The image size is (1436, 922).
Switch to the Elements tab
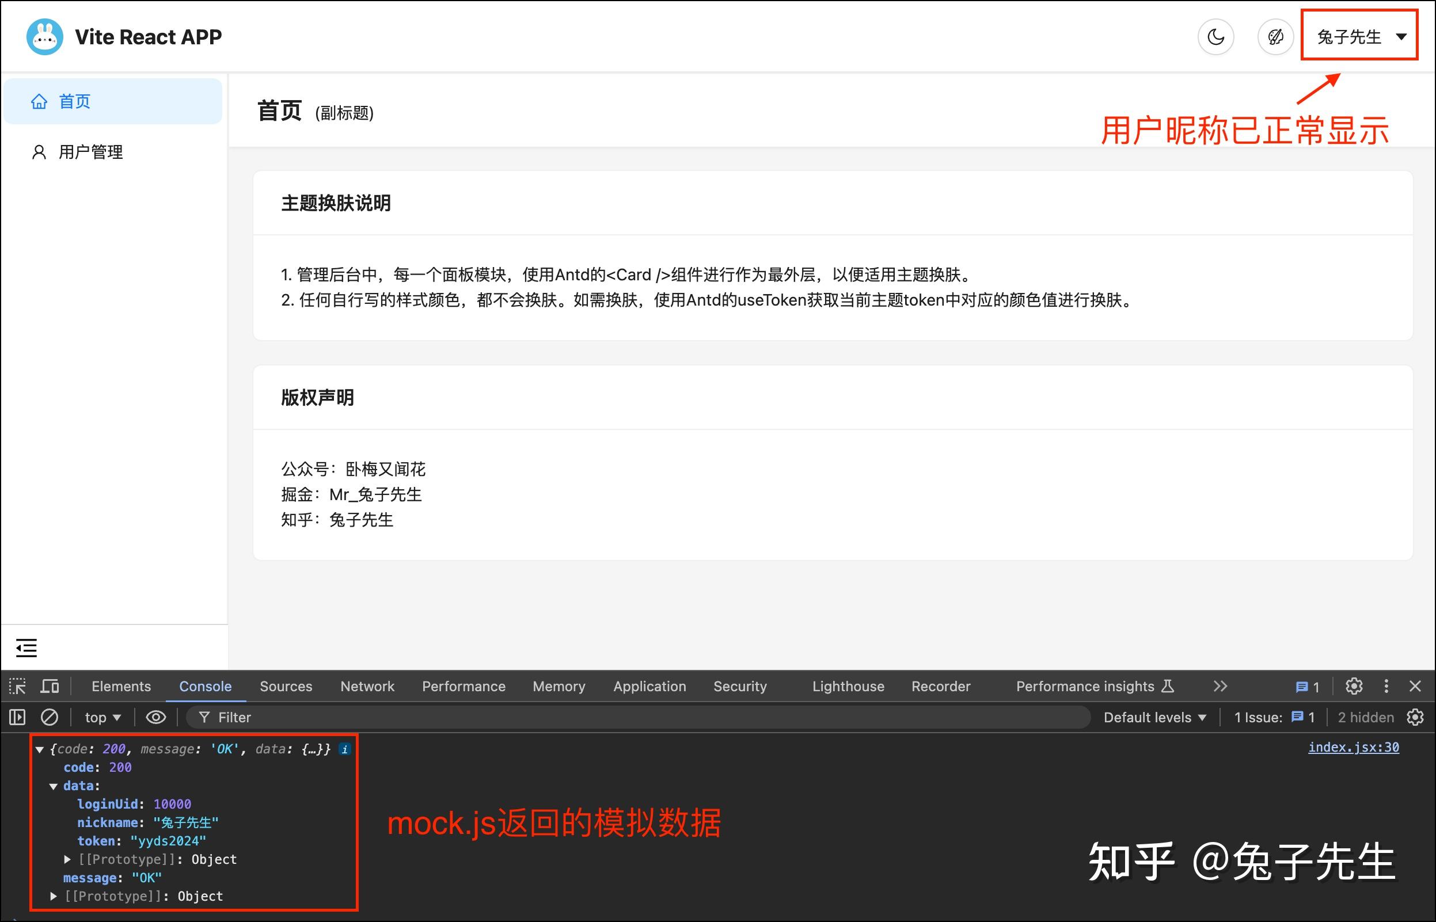pos(121,686)
